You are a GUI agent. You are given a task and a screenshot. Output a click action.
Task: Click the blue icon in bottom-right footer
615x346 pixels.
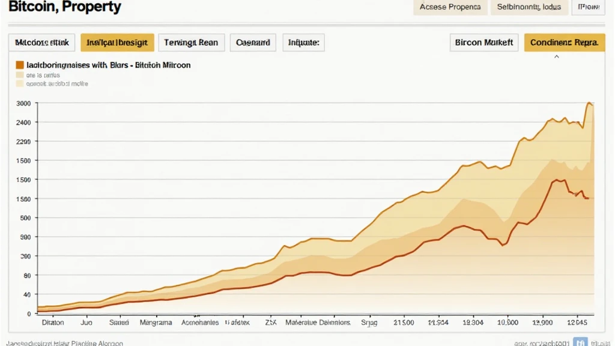pyautogui.click(x=580, y=342)
